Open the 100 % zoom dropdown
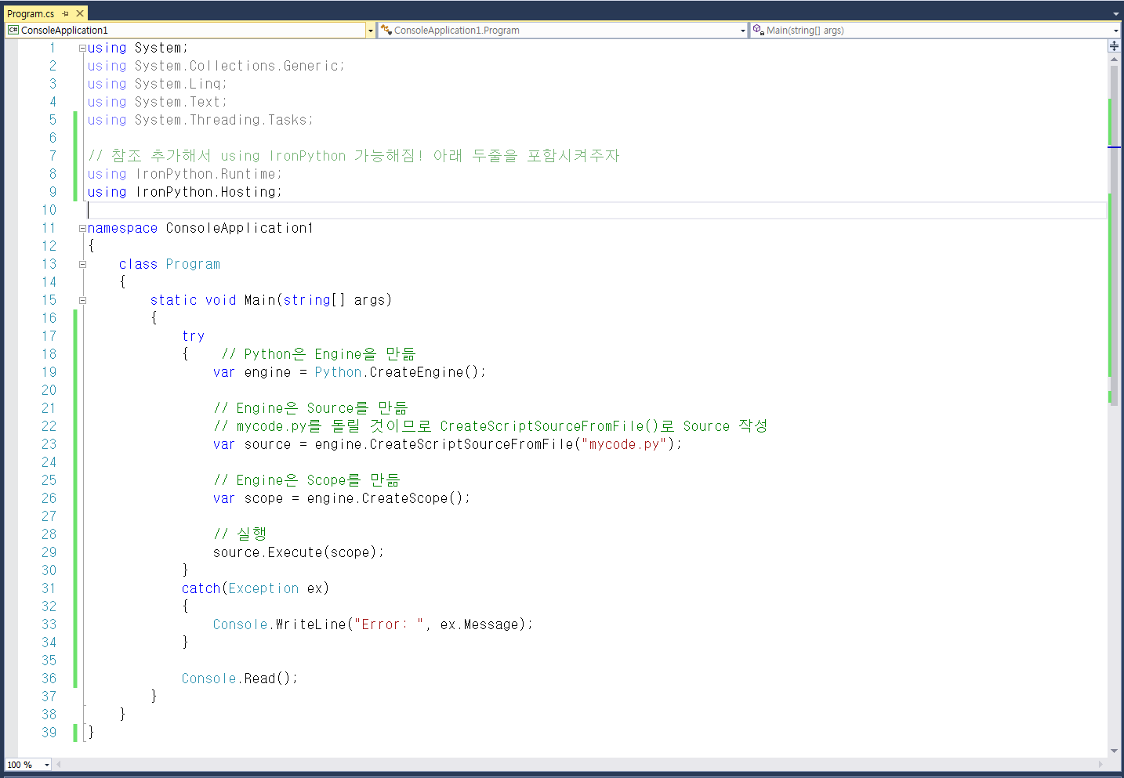The height and width of the screenshot is (778, 1124). pyautogui.click(x=47, y=765)
